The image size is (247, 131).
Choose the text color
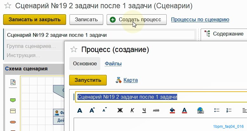(x=184, y=110)
